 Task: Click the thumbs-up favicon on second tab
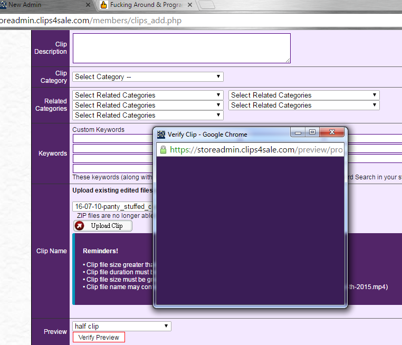click(103, 5)
